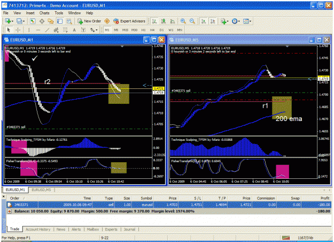
Task: Select the Crosshair tool
Action: [18, 30]
